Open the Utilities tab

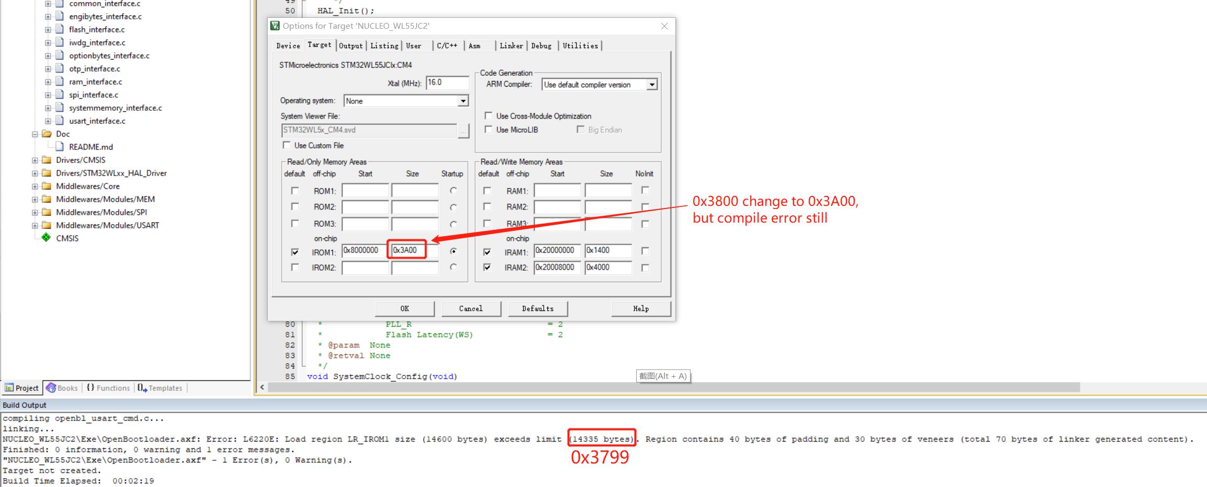click(580, 46)
